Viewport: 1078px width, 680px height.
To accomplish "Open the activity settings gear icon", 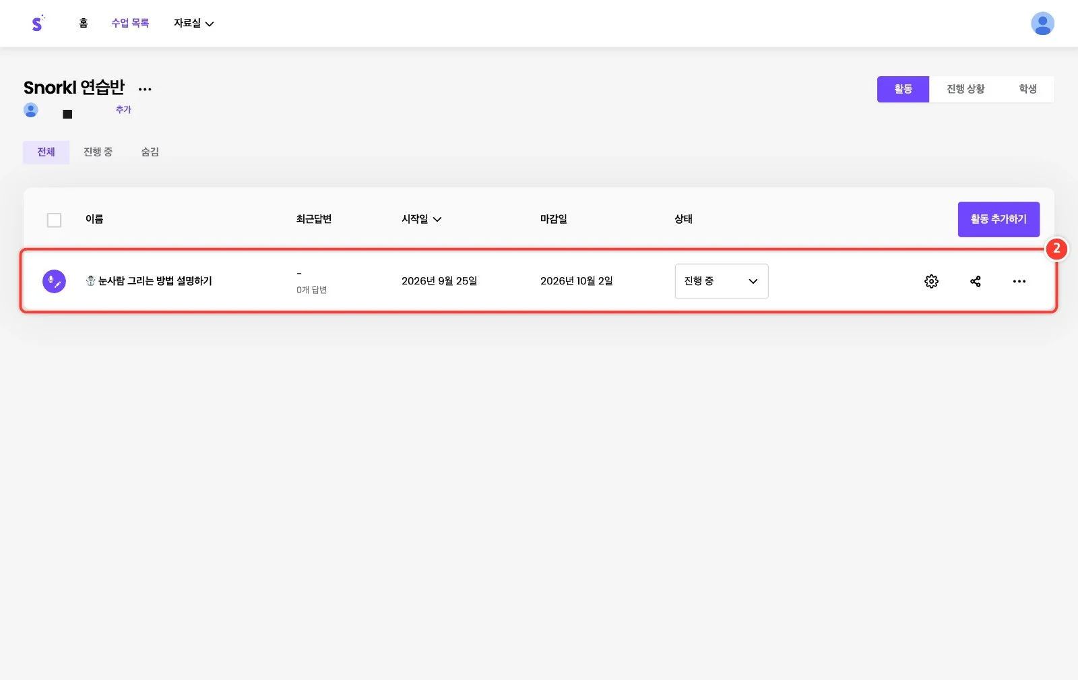I will pyautogui.click(x=931, y=281).
